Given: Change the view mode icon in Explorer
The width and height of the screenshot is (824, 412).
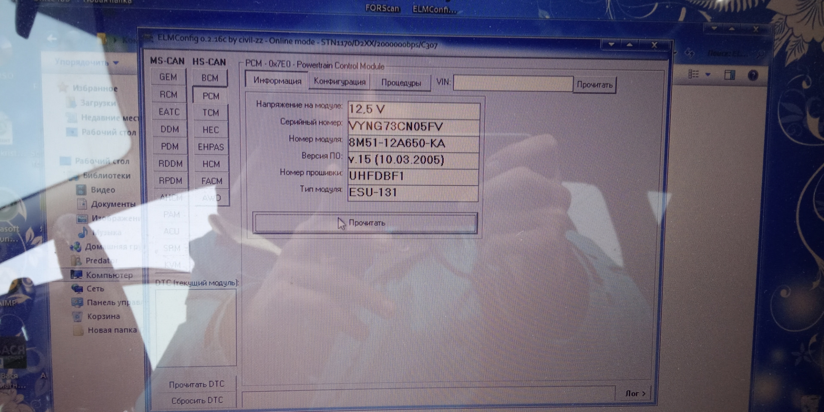Looking at the screenshot, I should point(694,74).
